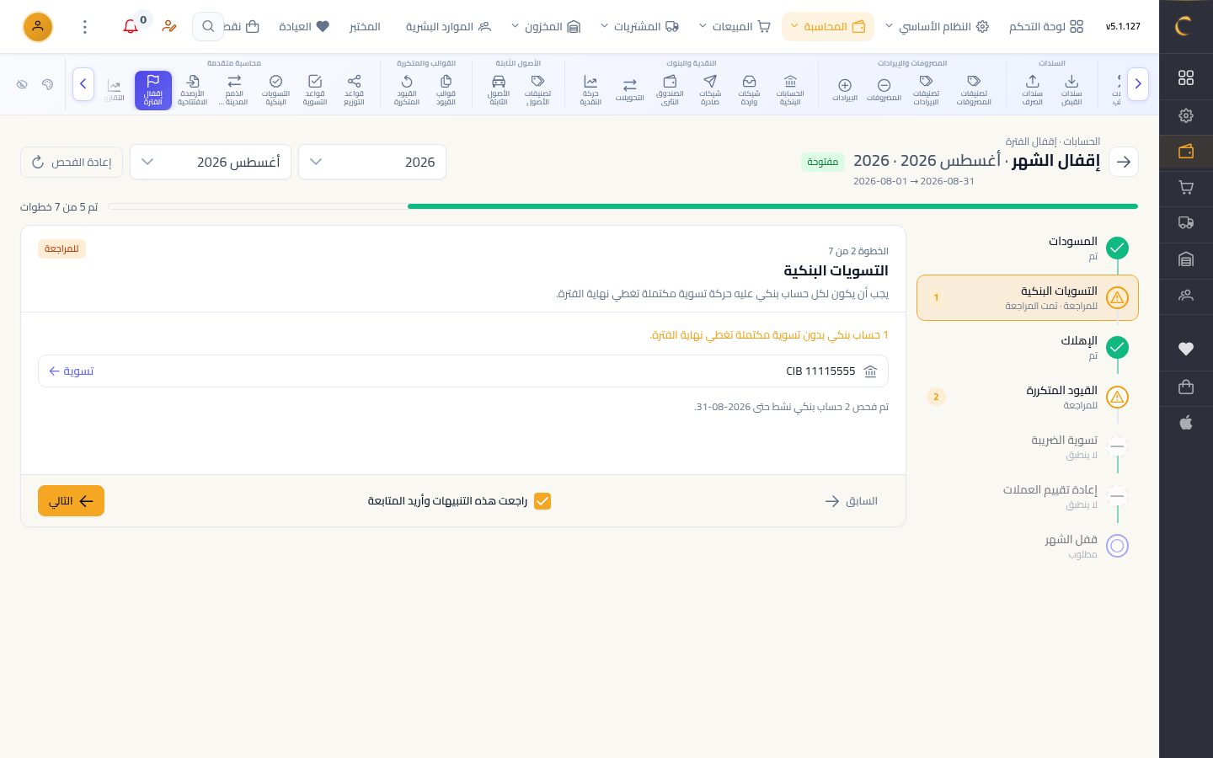
Task: Open لوحة التحكم in top navigation
Action: 1046,27
